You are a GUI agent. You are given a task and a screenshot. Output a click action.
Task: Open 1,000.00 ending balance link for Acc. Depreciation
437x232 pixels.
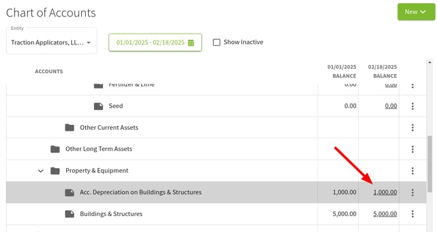[x=385, y=192]
